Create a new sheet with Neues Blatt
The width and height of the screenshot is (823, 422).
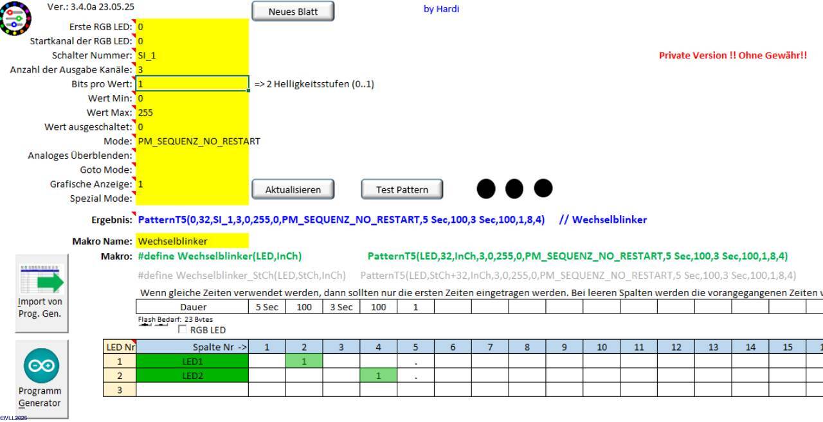click(x=293, y=12)
